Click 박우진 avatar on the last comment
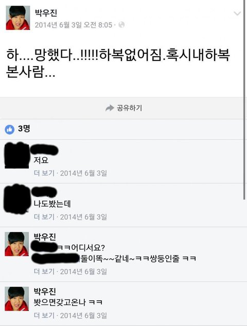The width and height of the screenshot is (247, 326). (17, 299)
